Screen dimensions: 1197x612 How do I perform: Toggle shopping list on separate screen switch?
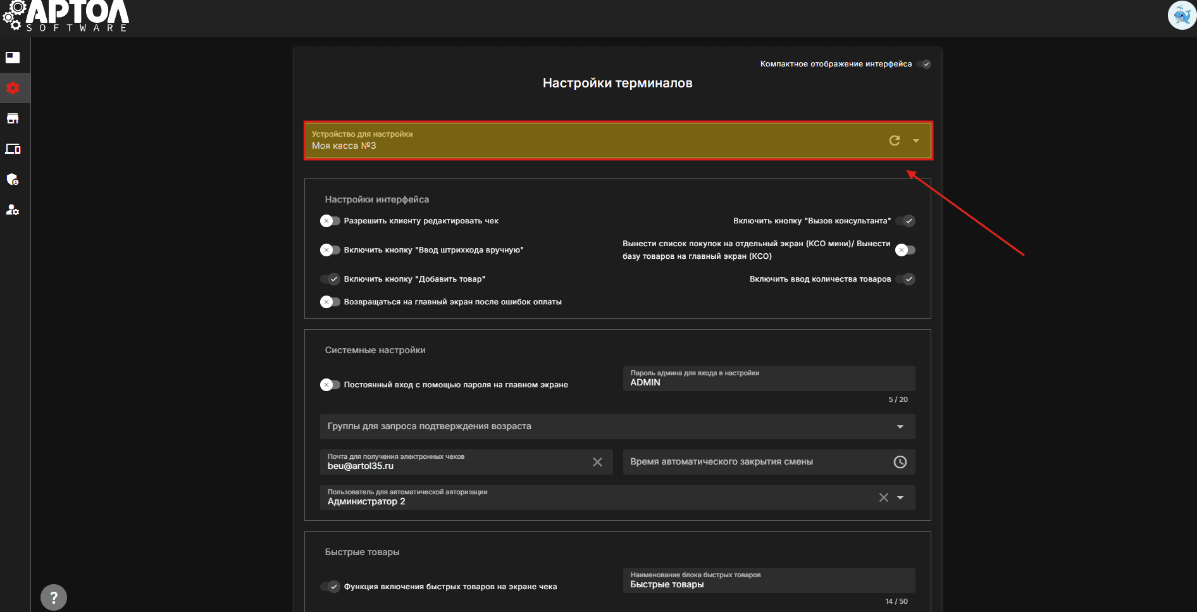click(905, 250)
